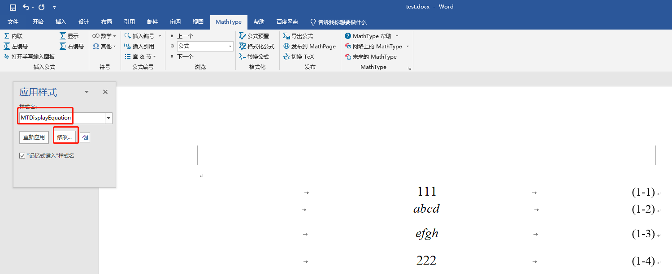Click 格式化公式 format equations
The image size is (672, 274).
pyautogui.click(x=256, y=46)
